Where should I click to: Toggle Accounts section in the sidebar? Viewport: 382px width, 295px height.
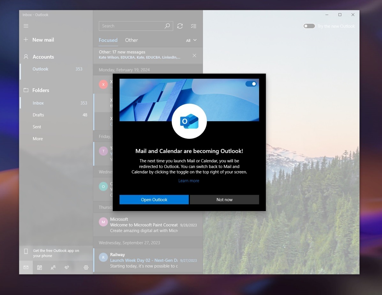click(43, 56)
